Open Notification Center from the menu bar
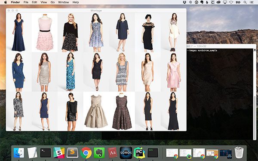Image resolution: width=258 pixels, height=161 pixels. [x=252, y=2]
